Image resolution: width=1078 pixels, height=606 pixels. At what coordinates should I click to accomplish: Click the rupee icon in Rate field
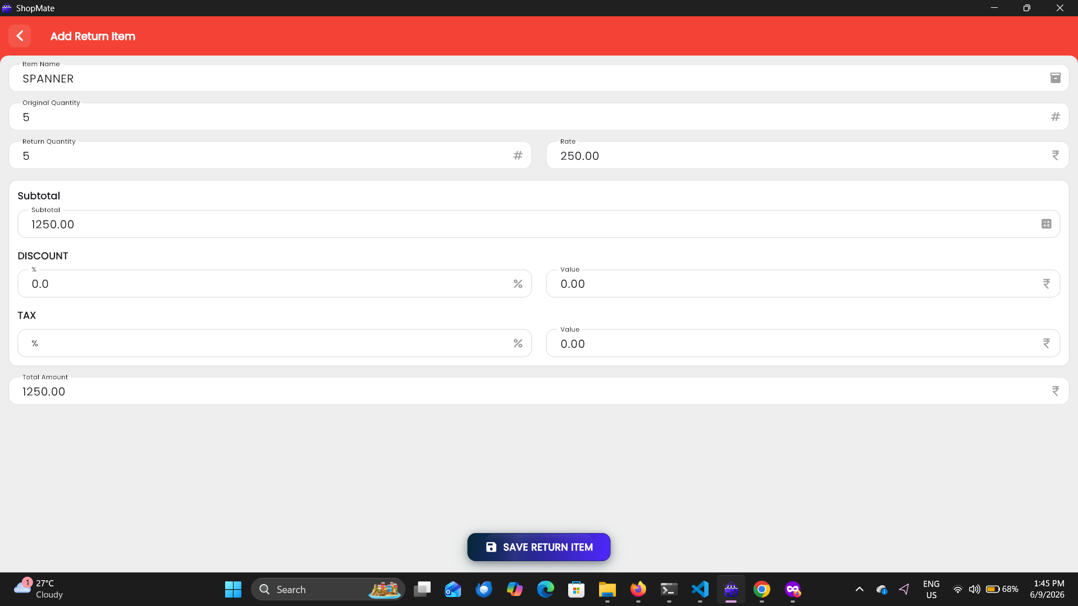coord(1056,155)
